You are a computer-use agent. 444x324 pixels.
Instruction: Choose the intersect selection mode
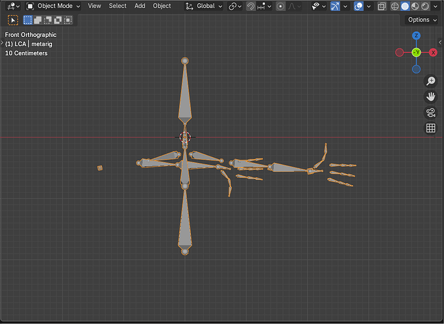(x=68, y=20)
